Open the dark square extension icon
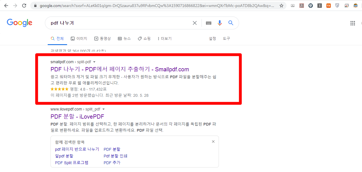The height and width of the screenshot is (172, 362). point(320,6)
